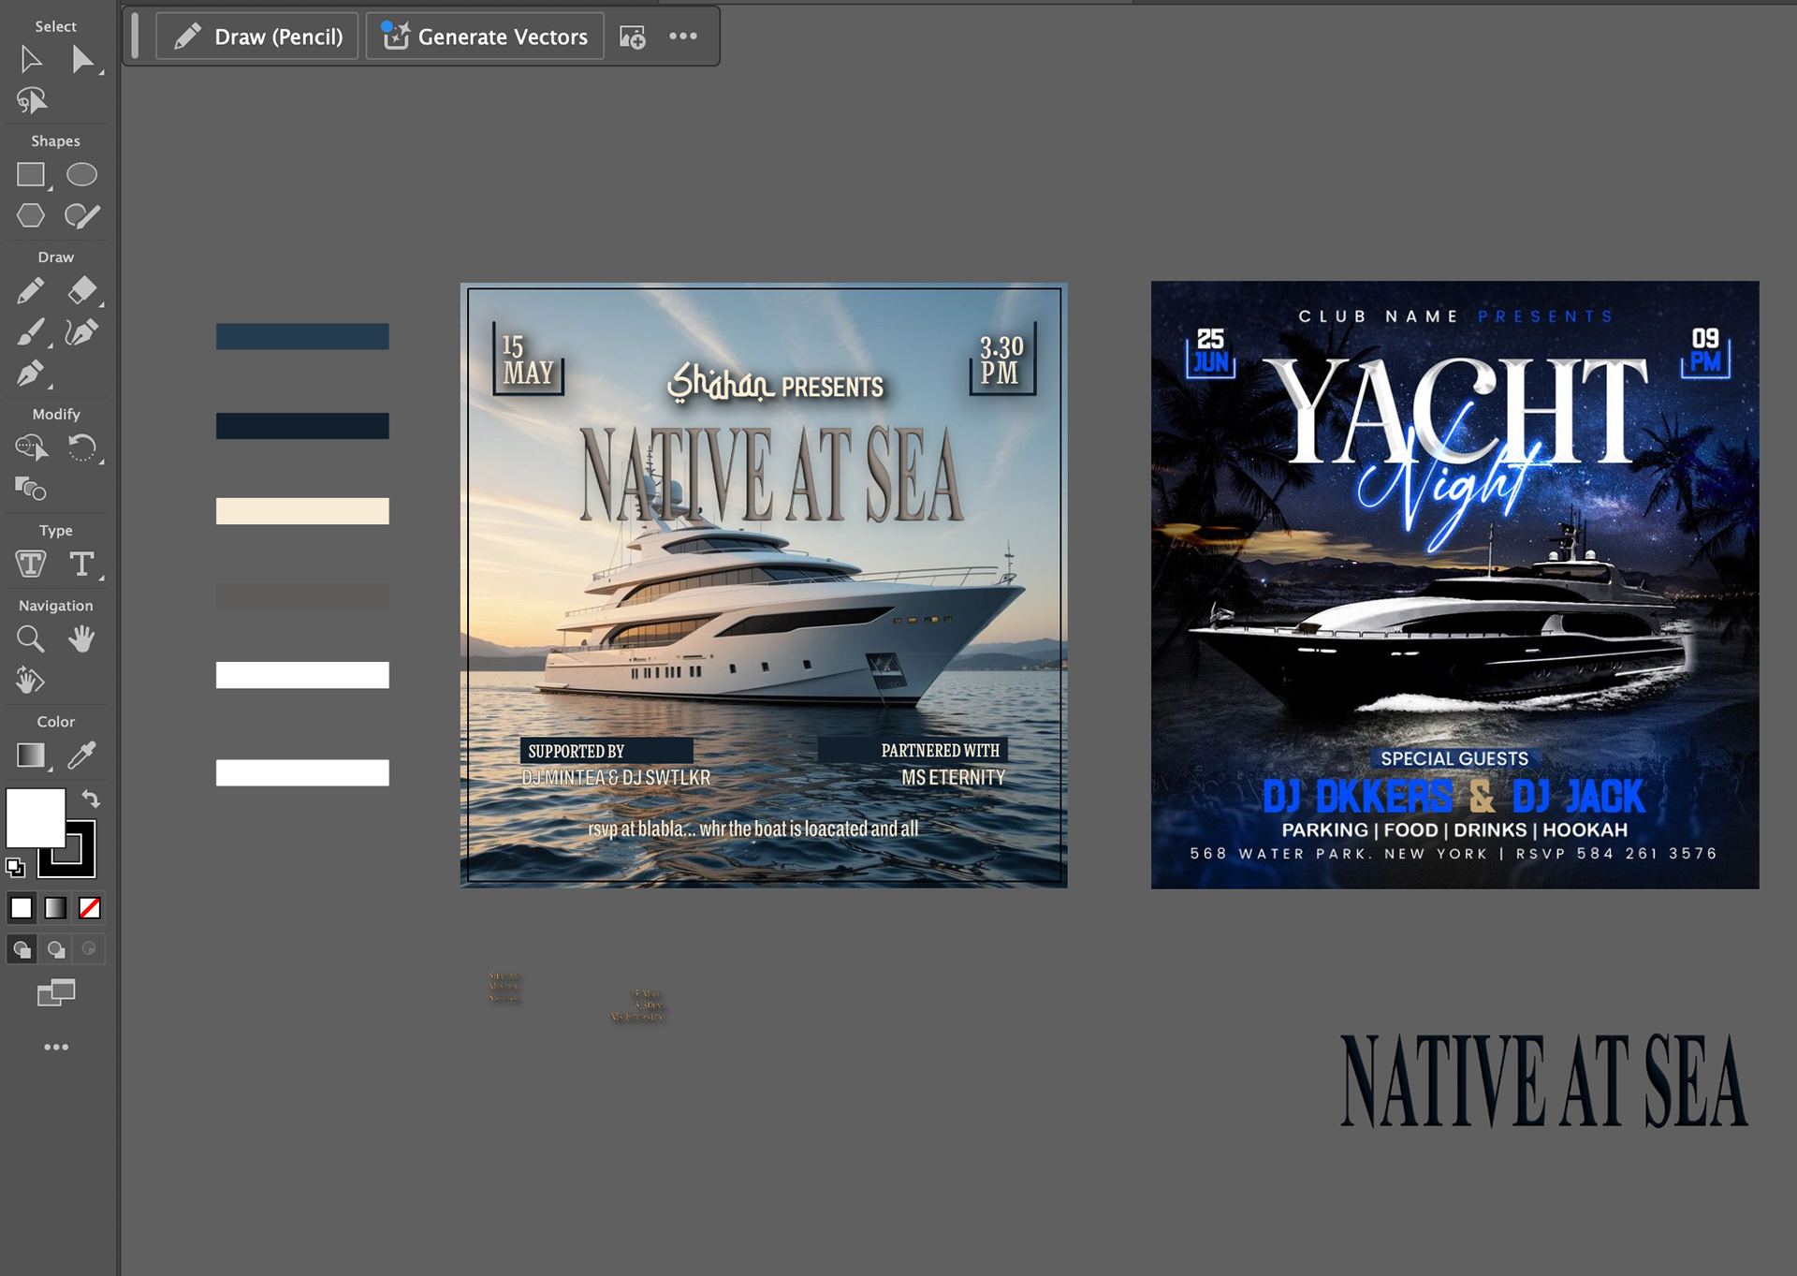Screen dimensions: 1797x1276
Task: Select the Pencil tool under Draw
Action: 31,291
